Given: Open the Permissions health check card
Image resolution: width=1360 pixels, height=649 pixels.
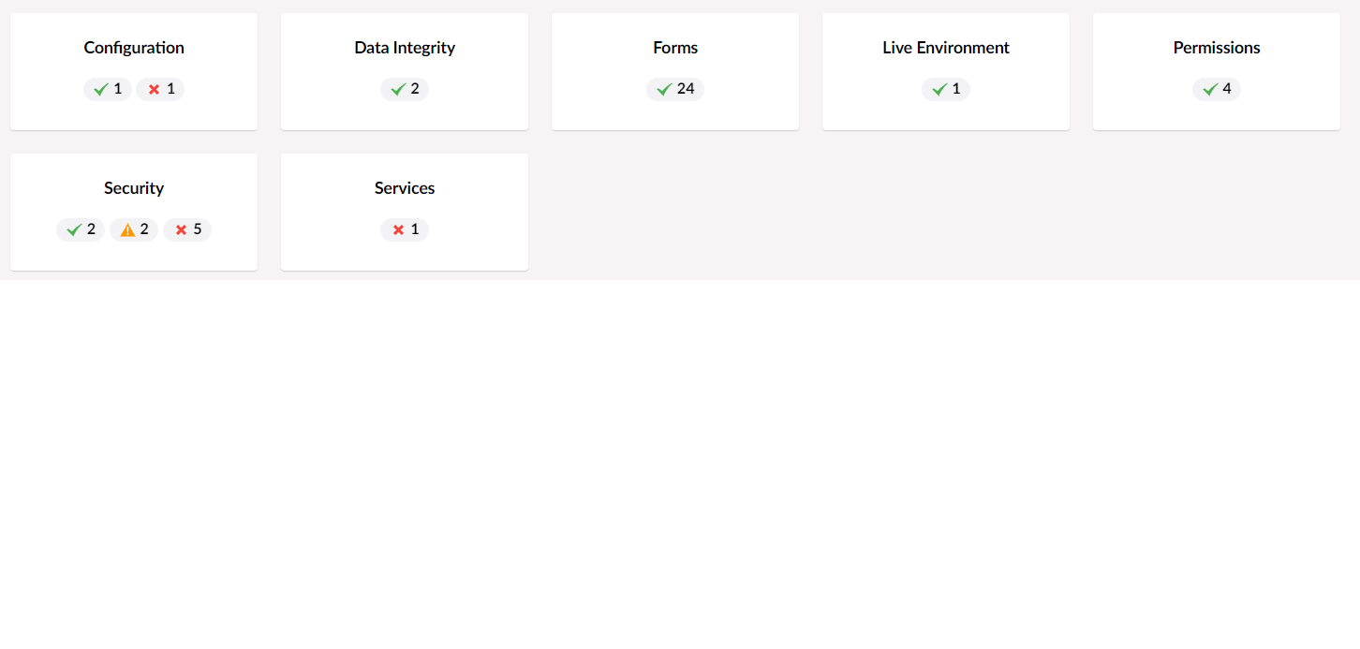Looking at the screenshot, I should click(1217, 71).
